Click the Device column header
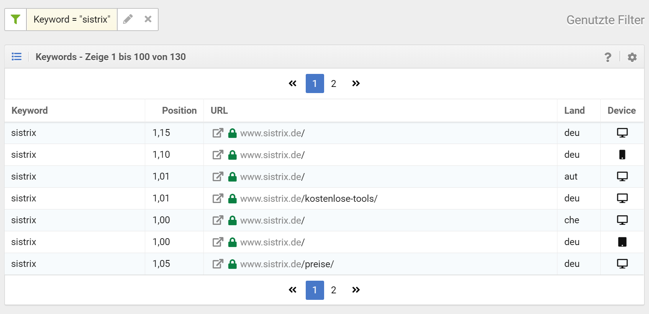The width and height of the screenshot is (649, 314). tap(621, 111)
